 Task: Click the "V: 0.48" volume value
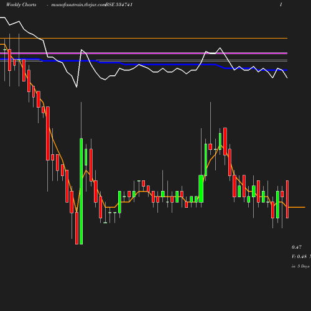pos(299,256)
